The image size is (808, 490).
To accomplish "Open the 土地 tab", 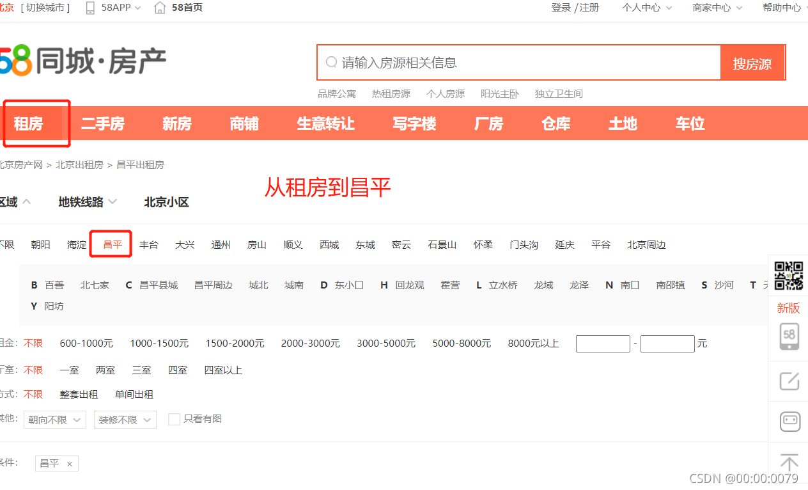I will (x=623, y=123).
